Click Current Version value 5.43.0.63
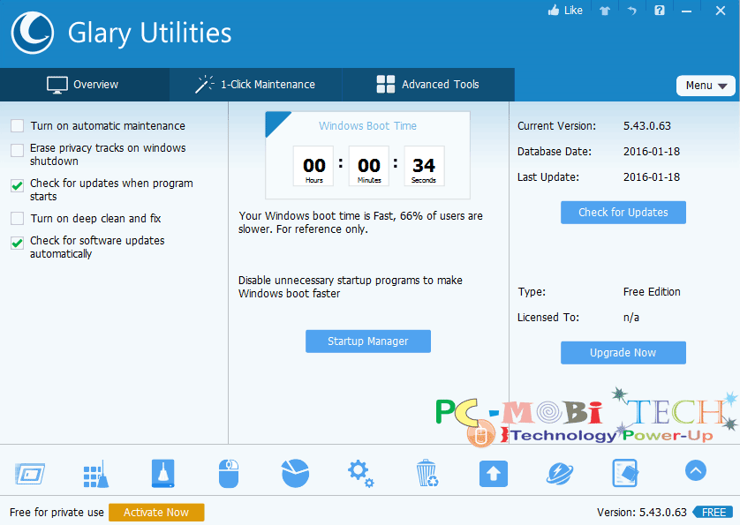The image size is (740, 525). 647,126
